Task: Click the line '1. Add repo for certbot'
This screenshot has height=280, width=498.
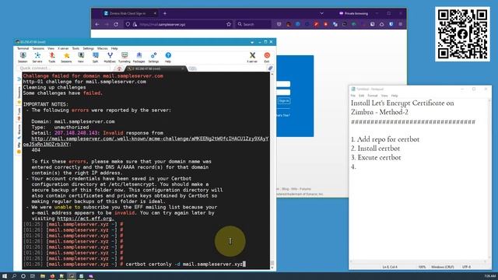Action: [385, 139]
